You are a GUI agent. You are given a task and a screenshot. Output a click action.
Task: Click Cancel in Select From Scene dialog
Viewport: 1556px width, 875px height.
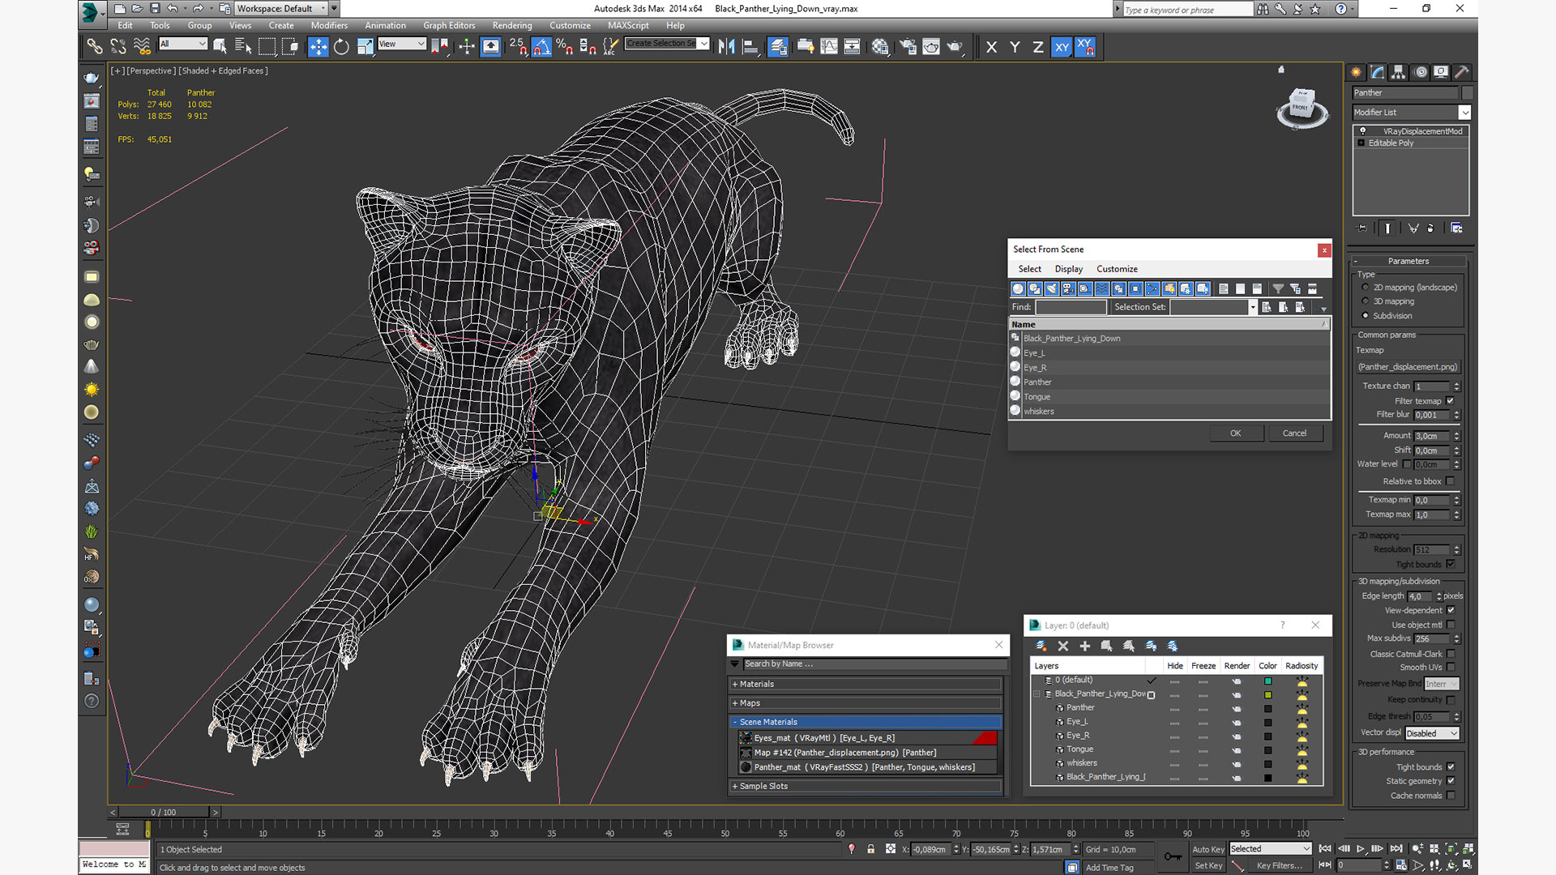tap(1294, 433)
